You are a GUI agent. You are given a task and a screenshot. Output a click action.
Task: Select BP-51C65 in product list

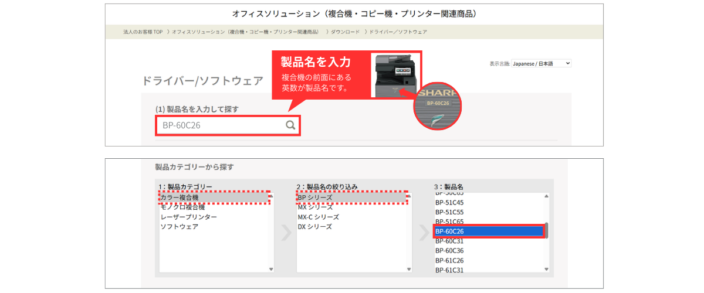click(x=449, y=222)
